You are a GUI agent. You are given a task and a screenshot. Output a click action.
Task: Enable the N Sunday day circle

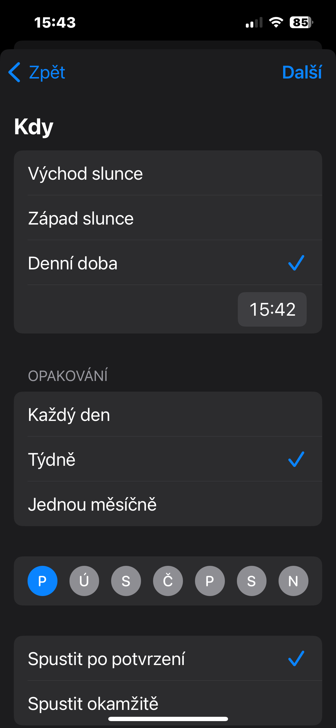293,581
